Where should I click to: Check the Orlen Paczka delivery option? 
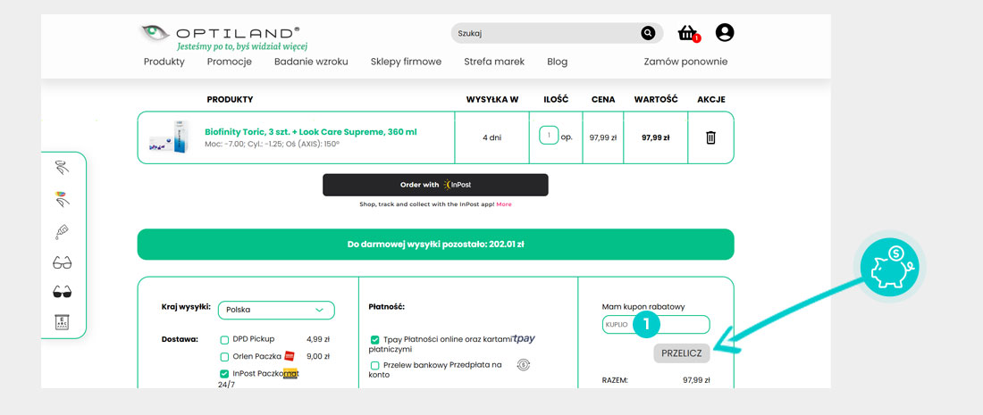(x=225, y=357)
